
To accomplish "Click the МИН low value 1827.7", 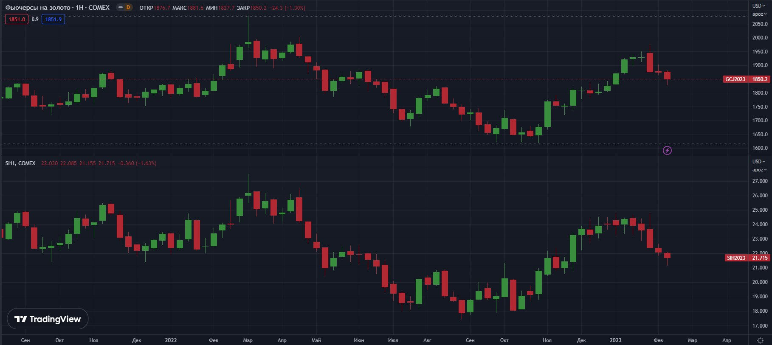I will pos(226,8).
